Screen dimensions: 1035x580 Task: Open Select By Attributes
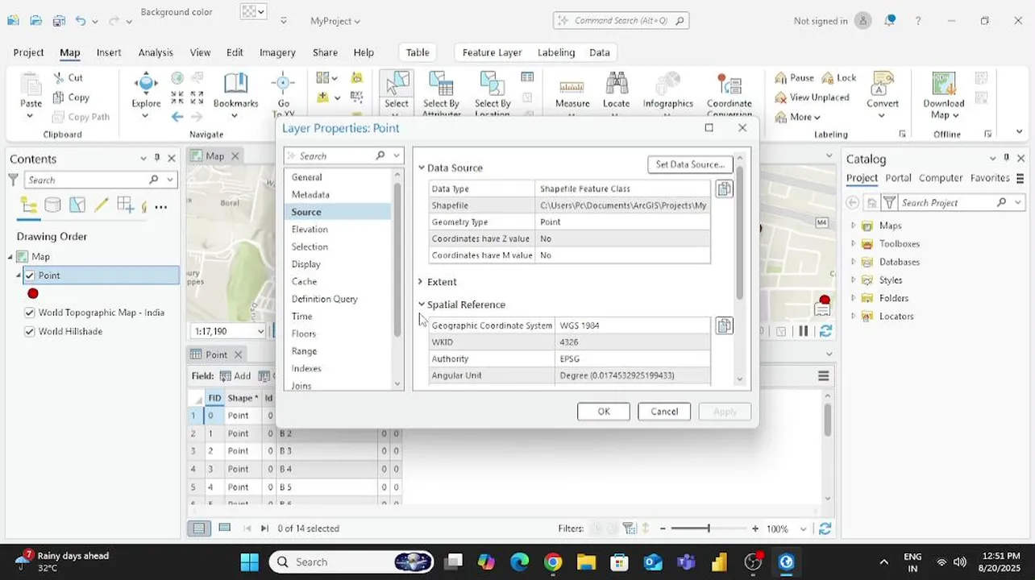coord(441,93)
